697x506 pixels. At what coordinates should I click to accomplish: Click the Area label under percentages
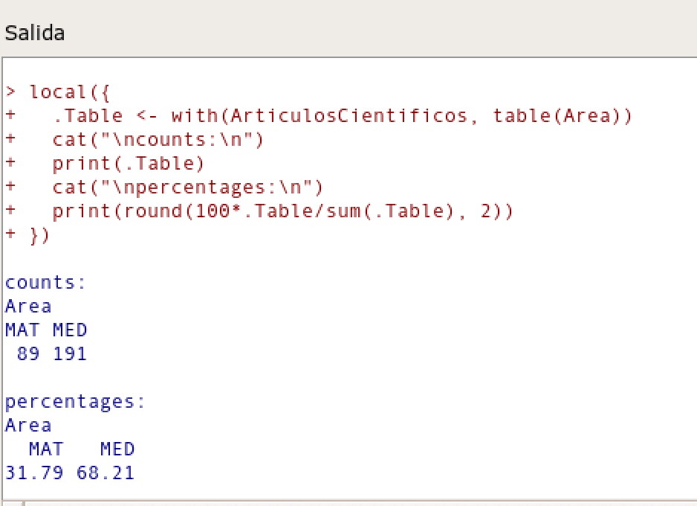coord(28,426)
